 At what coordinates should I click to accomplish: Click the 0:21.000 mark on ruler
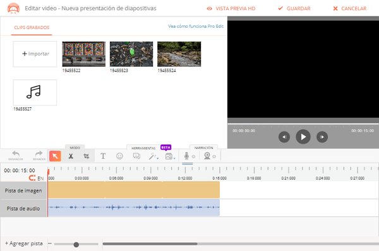289,178
